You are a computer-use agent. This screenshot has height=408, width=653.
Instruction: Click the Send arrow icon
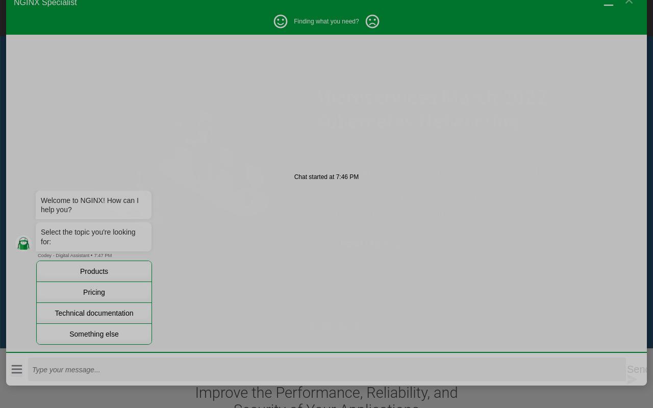[x=632, y=379]
